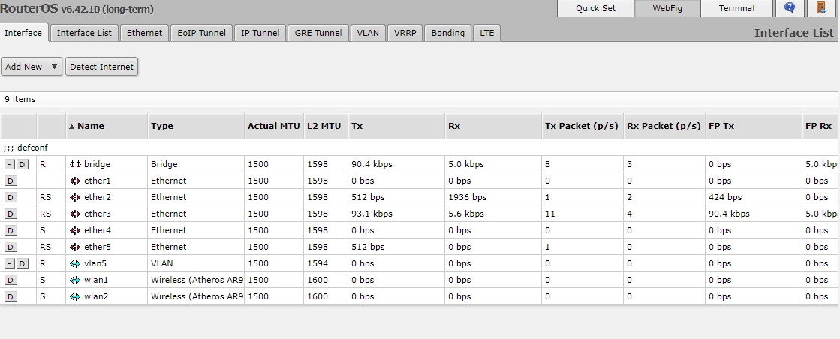Disable ether2 using its D button
840x339 pixels.
(x=11, y=197)
